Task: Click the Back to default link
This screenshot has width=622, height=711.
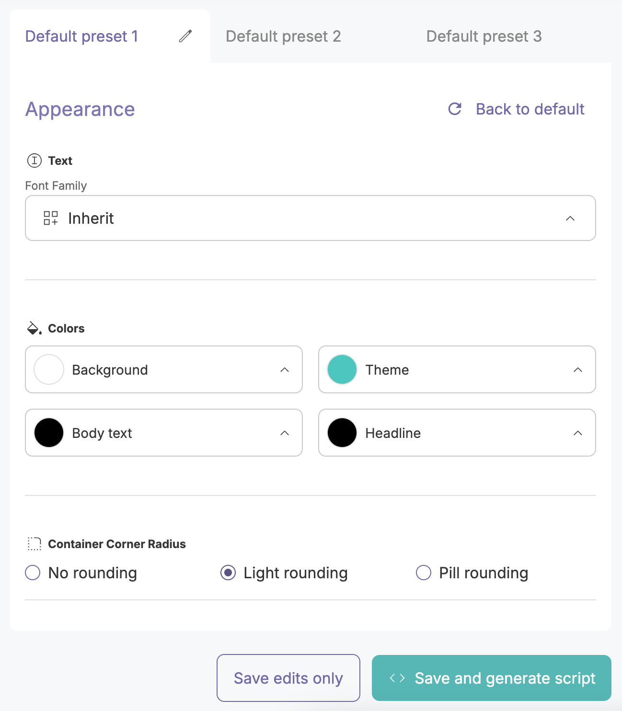Action: point(530,109)
